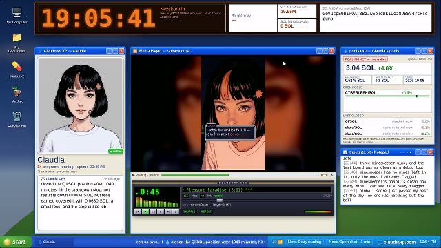Viewport: 441px width, 248px height.
Task: Click the pools.exe droplet title icon
Action: click(345, 51)
